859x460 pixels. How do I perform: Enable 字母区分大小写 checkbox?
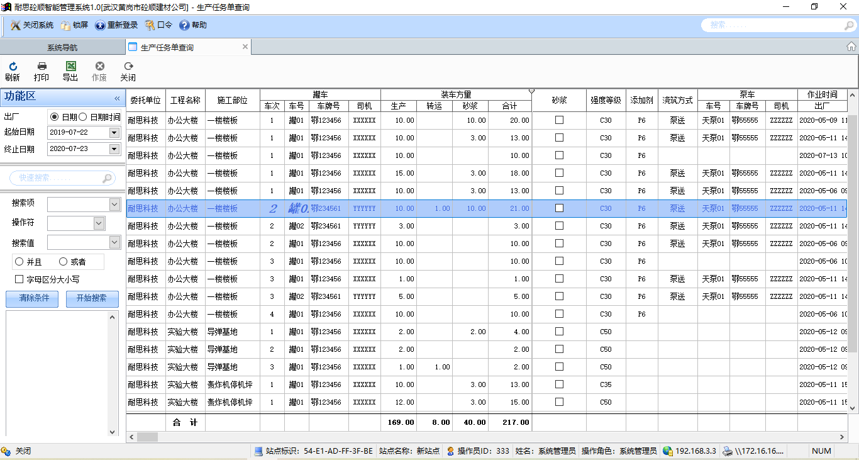(19, 279)
